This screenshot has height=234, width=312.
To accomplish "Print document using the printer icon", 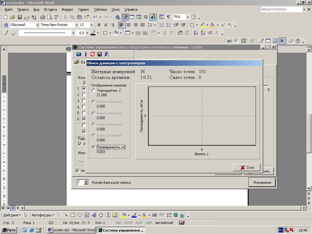I will tap(42, 17).
